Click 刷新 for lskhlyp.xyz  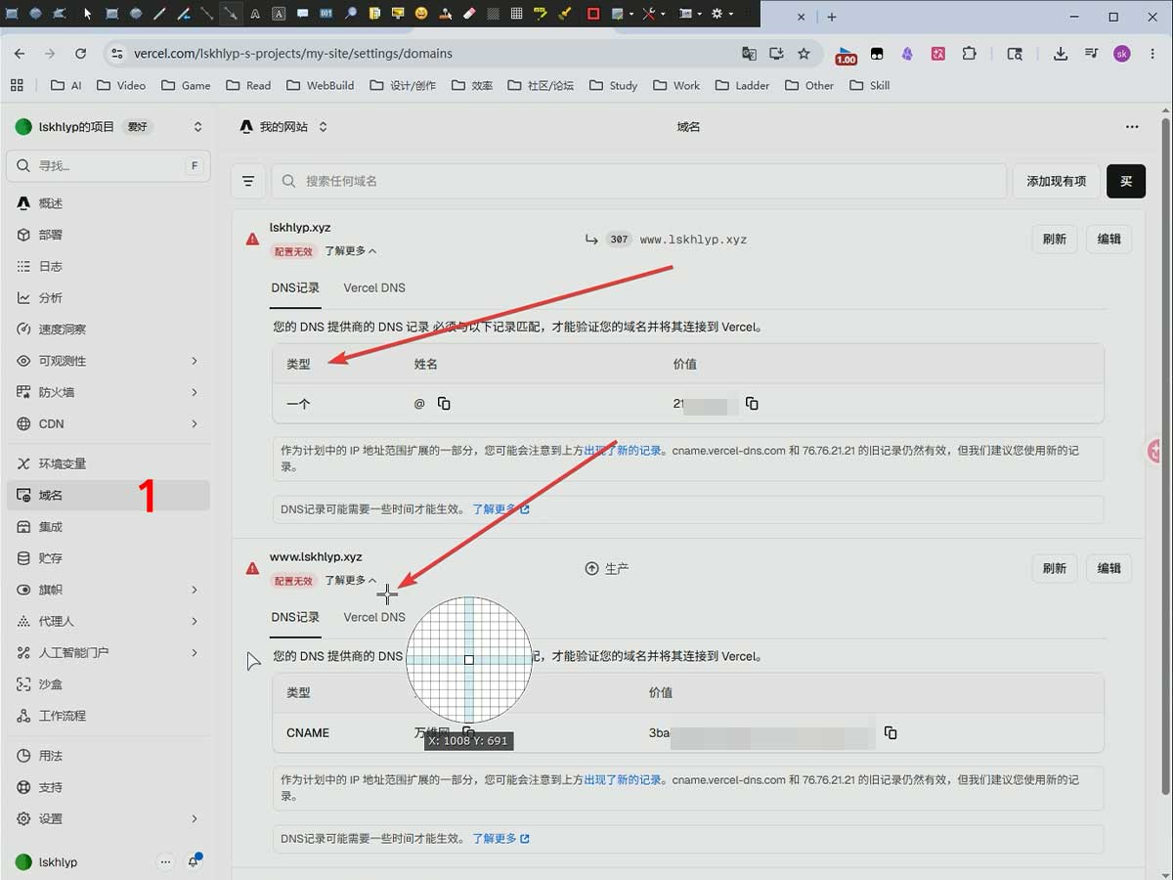click(1055, 239)
